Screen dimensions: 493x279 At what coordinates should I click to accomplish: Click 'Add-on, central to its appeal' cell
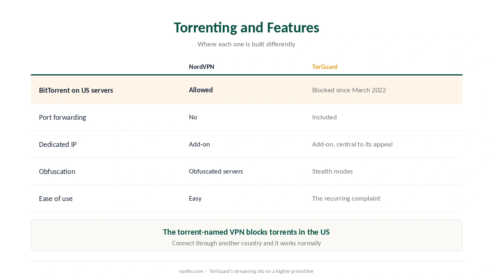352,144
